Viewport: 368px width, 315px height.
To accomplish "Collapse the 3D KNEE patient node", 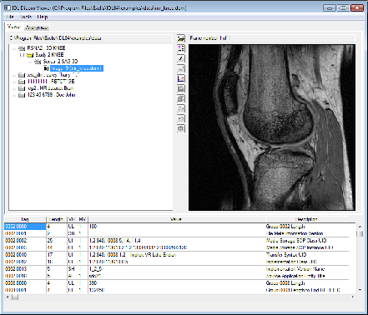I will click(14, 48).
